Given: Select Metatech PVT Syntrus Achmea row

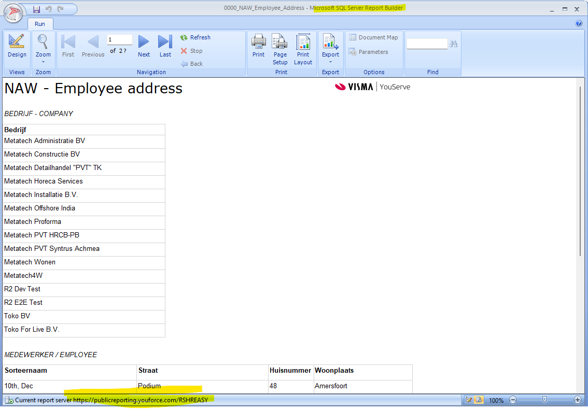Looking at the screenshot, I should 84,249.
